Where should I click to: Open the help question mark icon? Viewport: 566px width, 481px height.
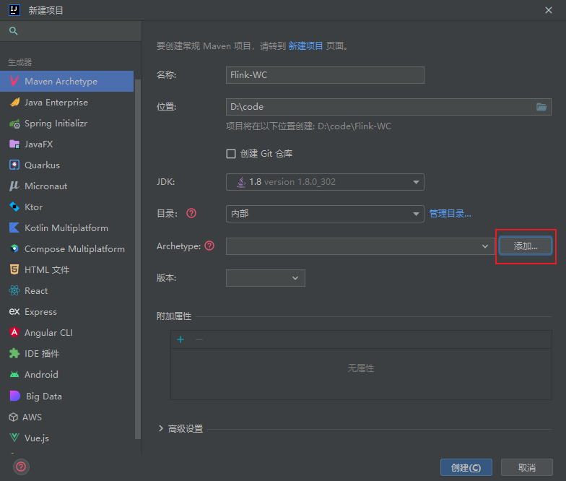(22, 467)
